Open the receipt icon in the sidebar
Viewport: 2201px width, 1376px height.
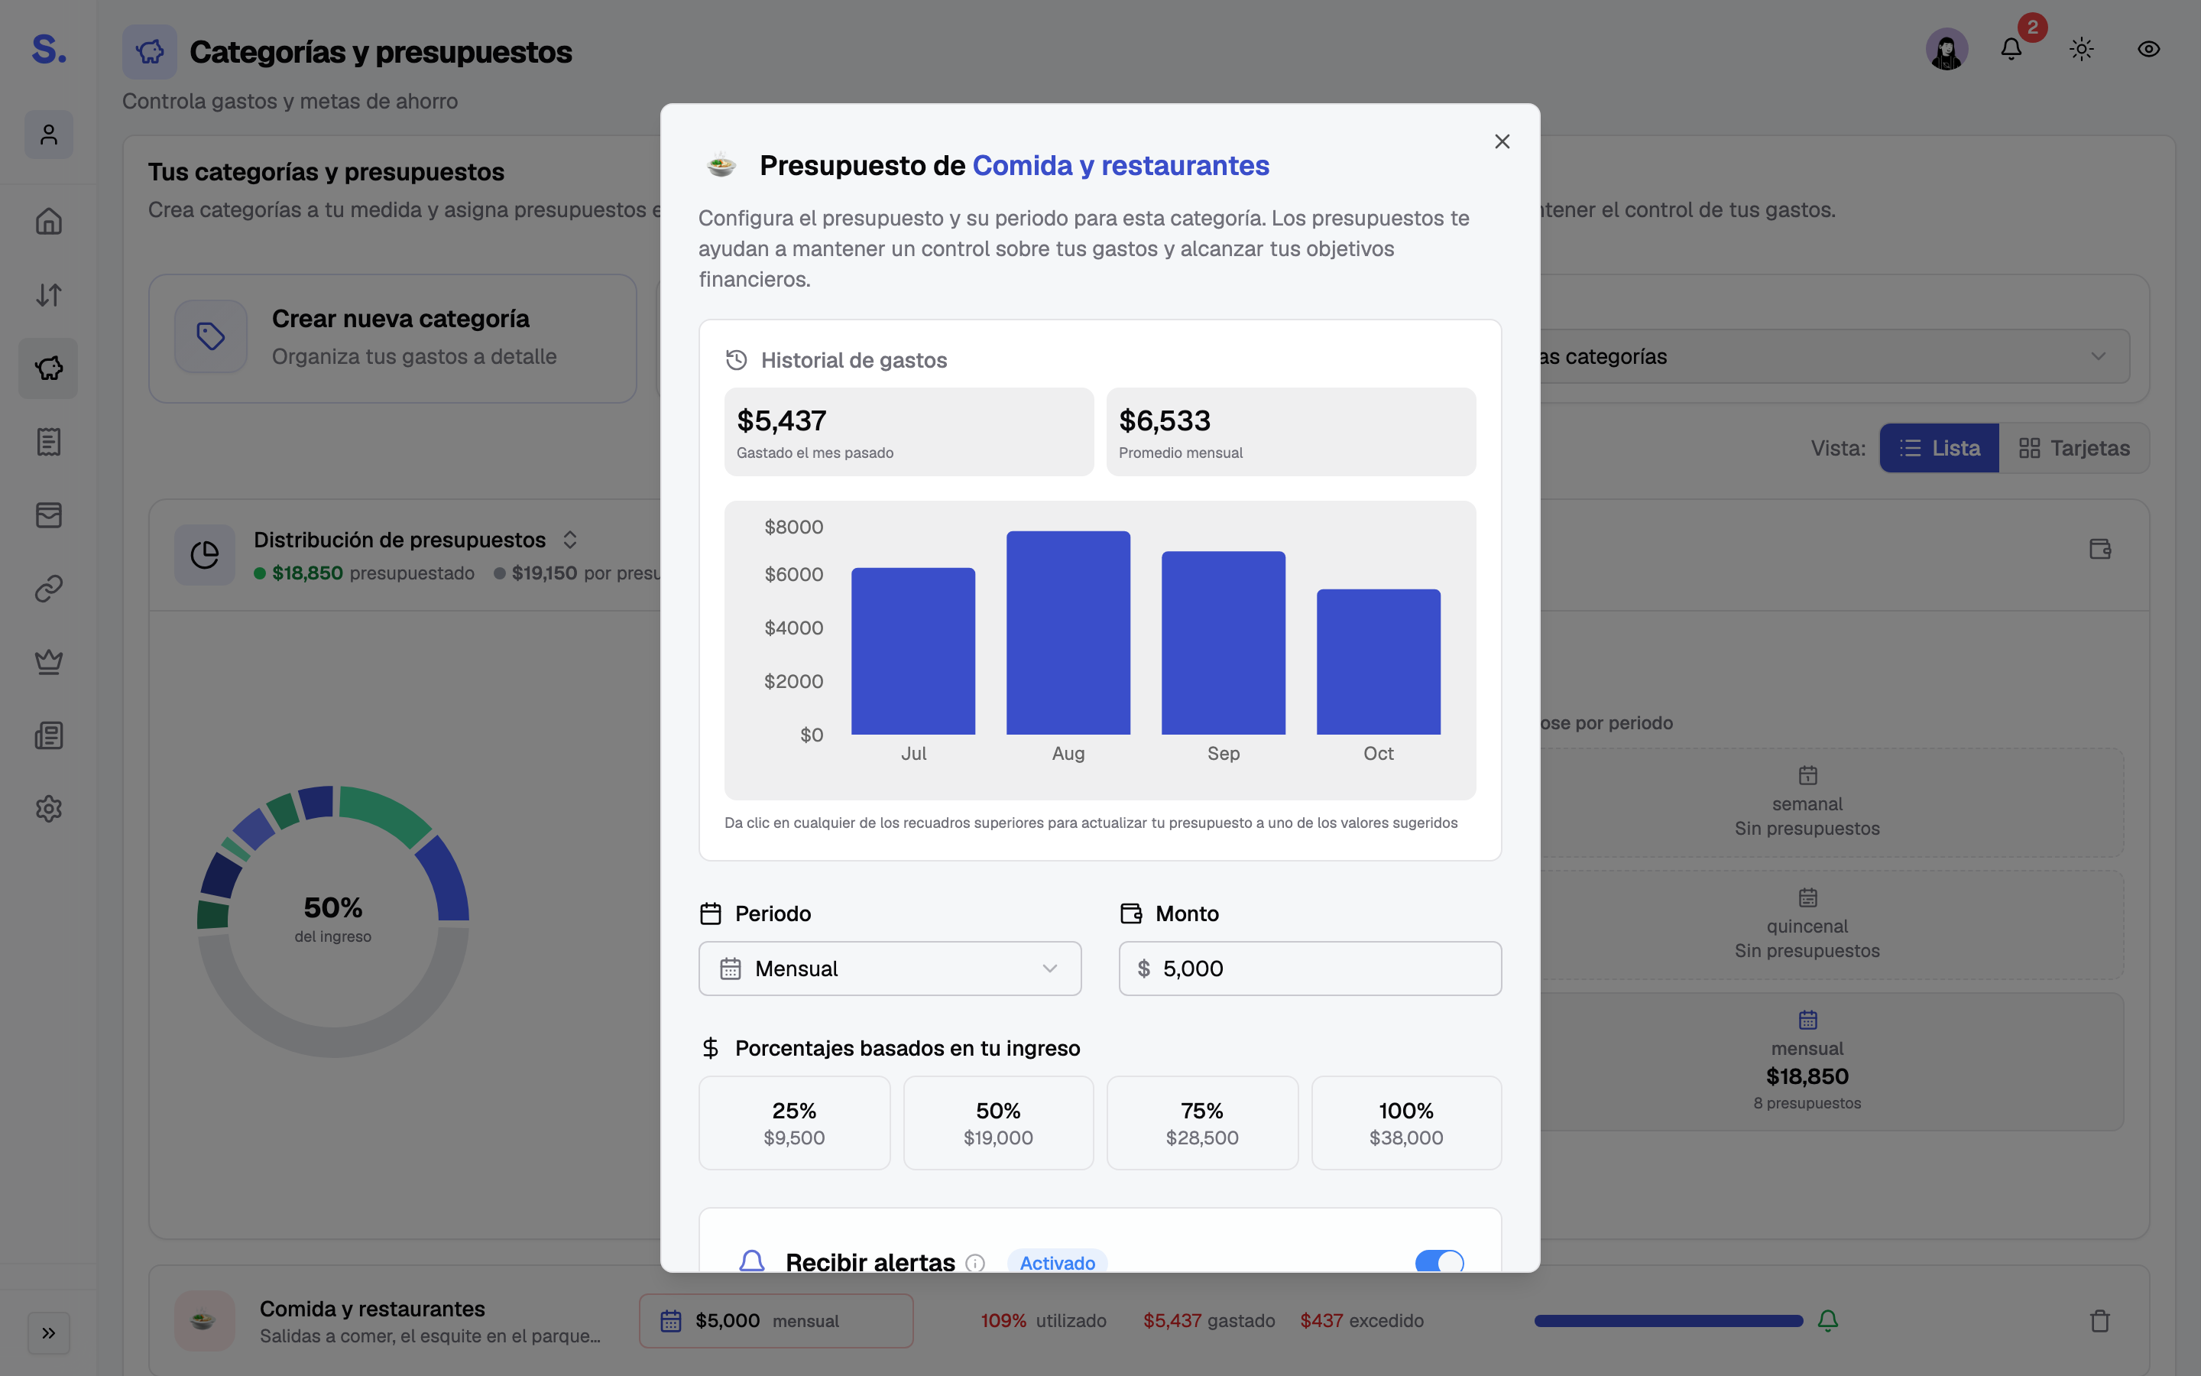click(x=48, y=443)
